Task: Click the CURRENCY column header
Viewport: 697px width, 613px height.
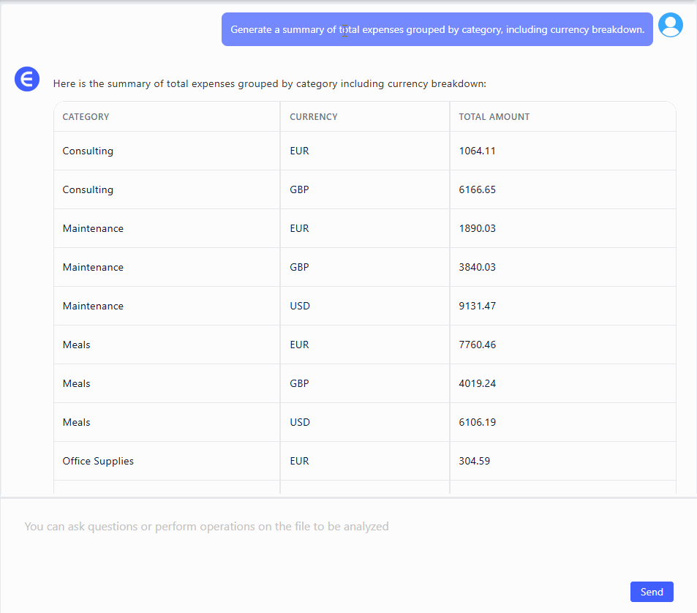Action: [314, 117]
